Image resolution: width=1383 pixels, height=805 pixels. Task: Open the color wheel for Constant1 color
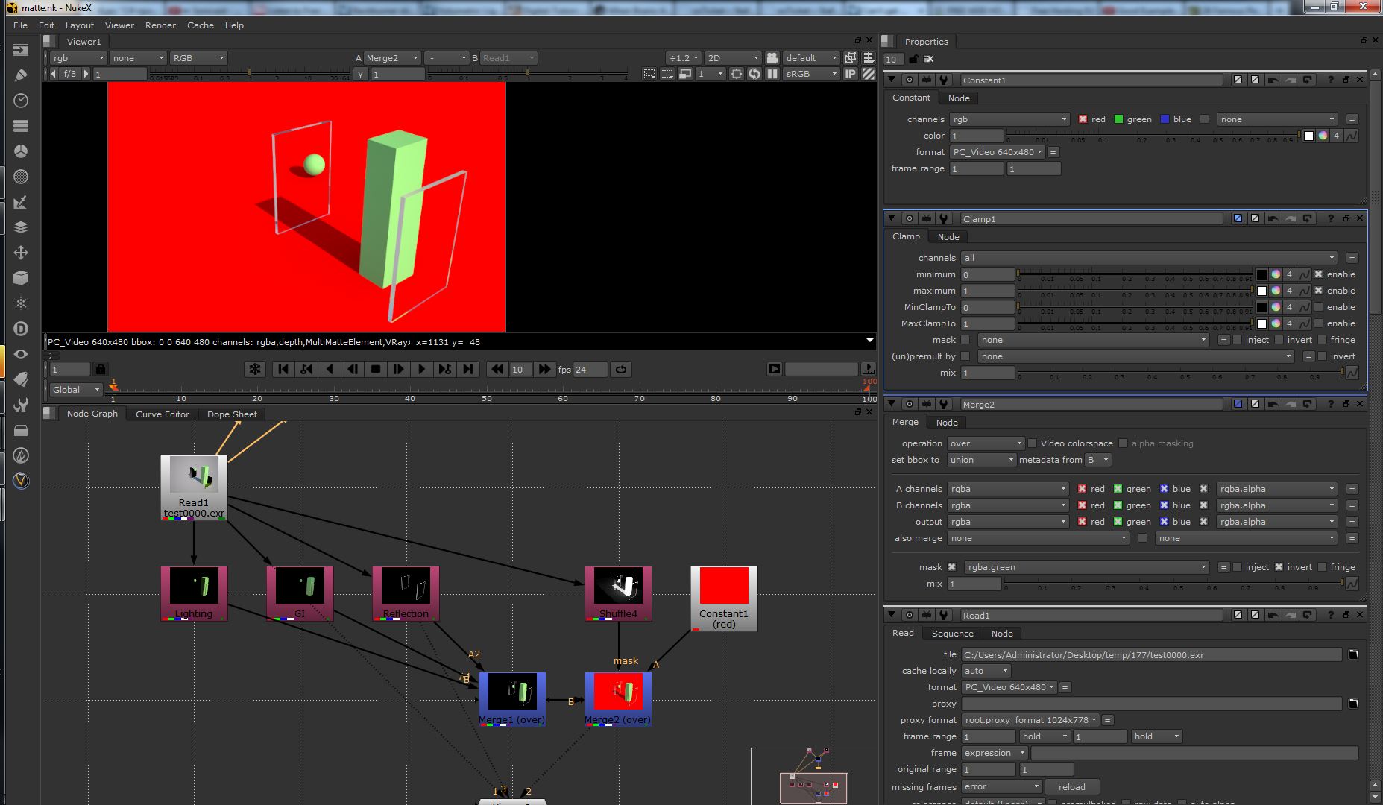coord(1323,136)
